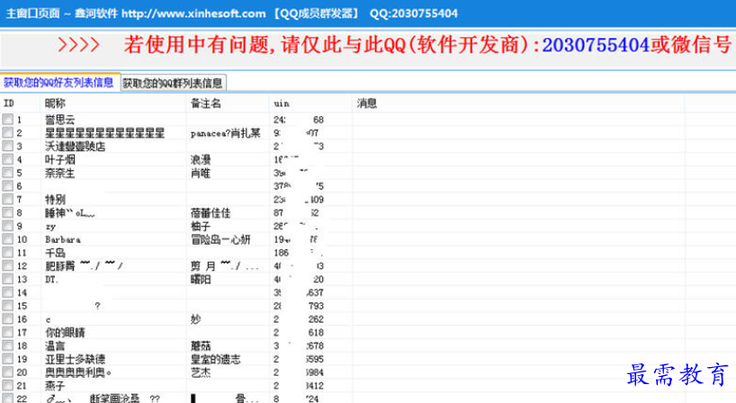Select nickname 温言
The height and width of the screenshot is (403, 736).
(55, 345)
